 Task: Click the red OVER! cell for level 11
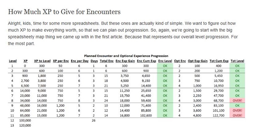(237, 115)
